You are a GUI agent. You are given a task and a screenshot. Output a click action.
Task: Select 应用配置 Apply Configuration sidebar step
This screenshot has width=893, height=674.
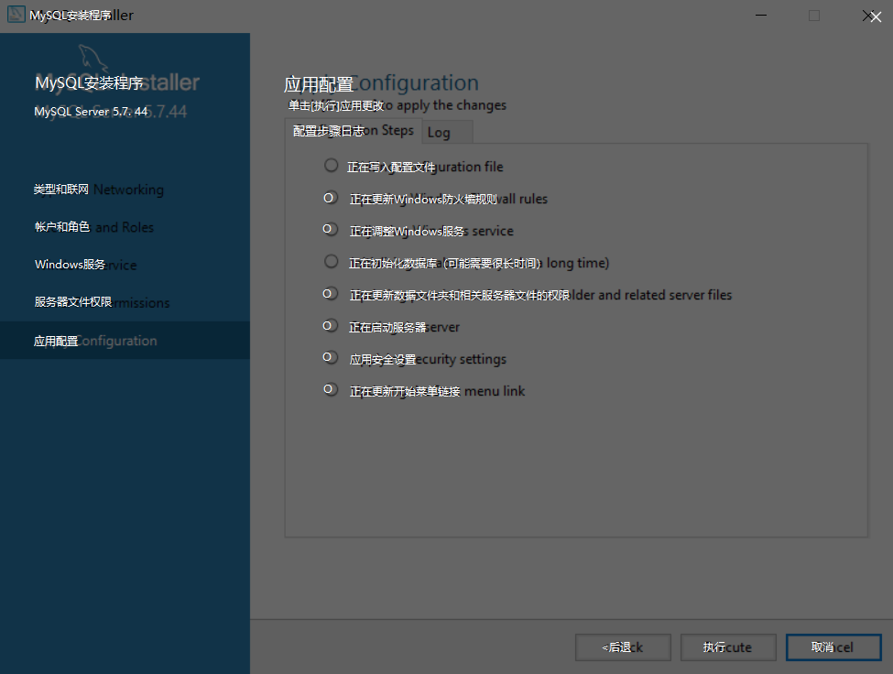tap(125, 341)
